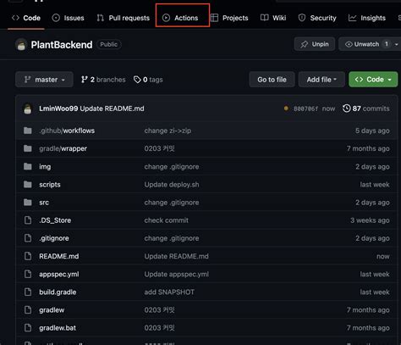Click the Unpin button
Viewport: 401px width, 345px height.
tap(315, 44)
